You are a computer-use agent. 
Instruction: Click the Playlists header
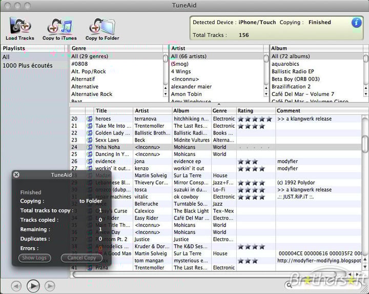coord(33,48)
